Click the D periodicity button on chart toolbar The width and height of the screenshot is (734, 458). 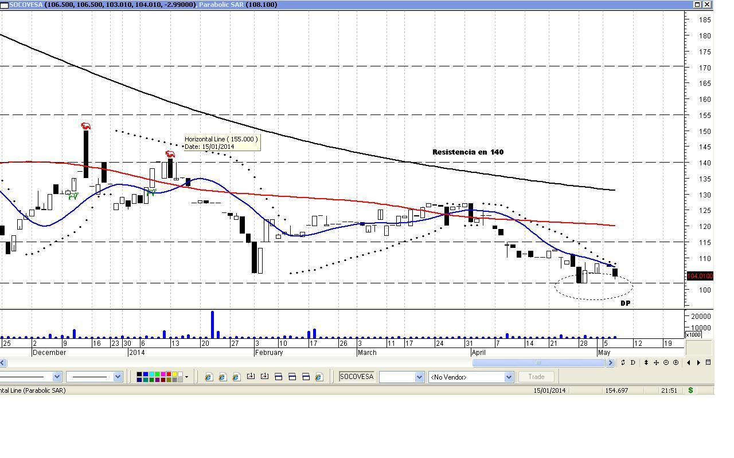[633, 362]
